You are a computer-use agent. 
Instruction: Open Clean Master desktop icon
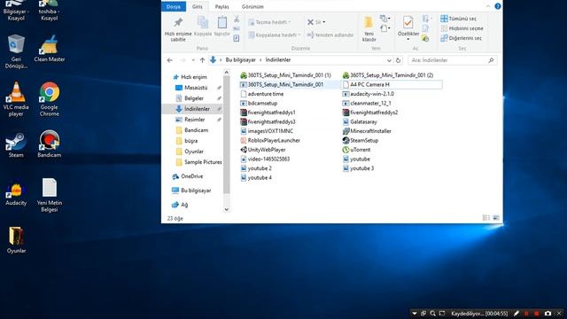(x=50, y=49)
